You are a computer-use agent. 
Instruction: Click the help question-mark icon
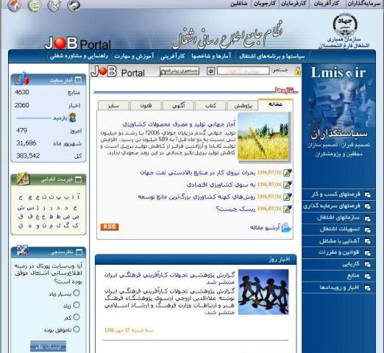pos(74,5)
